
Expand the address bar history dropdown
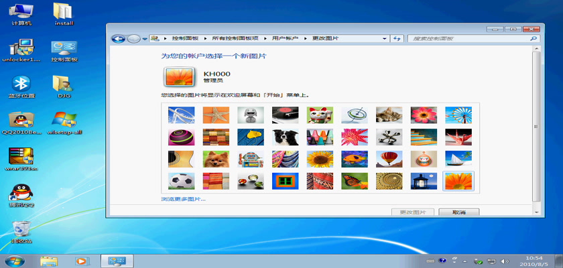(385, 39)
